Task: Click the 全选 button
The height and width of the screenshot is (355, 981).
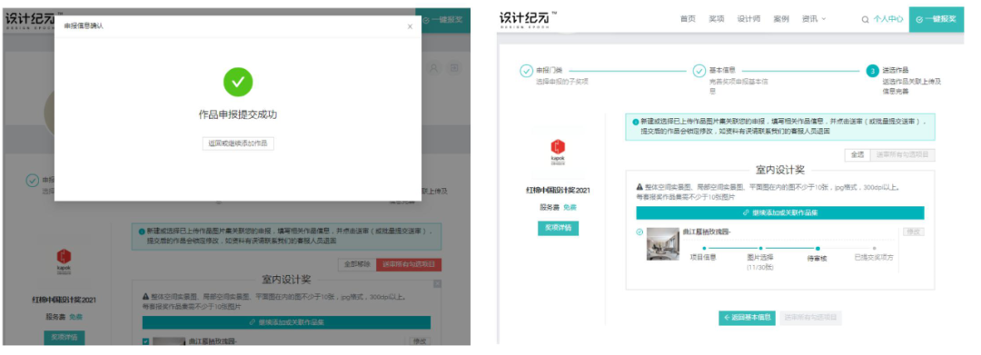Action: tap(857, 154)
